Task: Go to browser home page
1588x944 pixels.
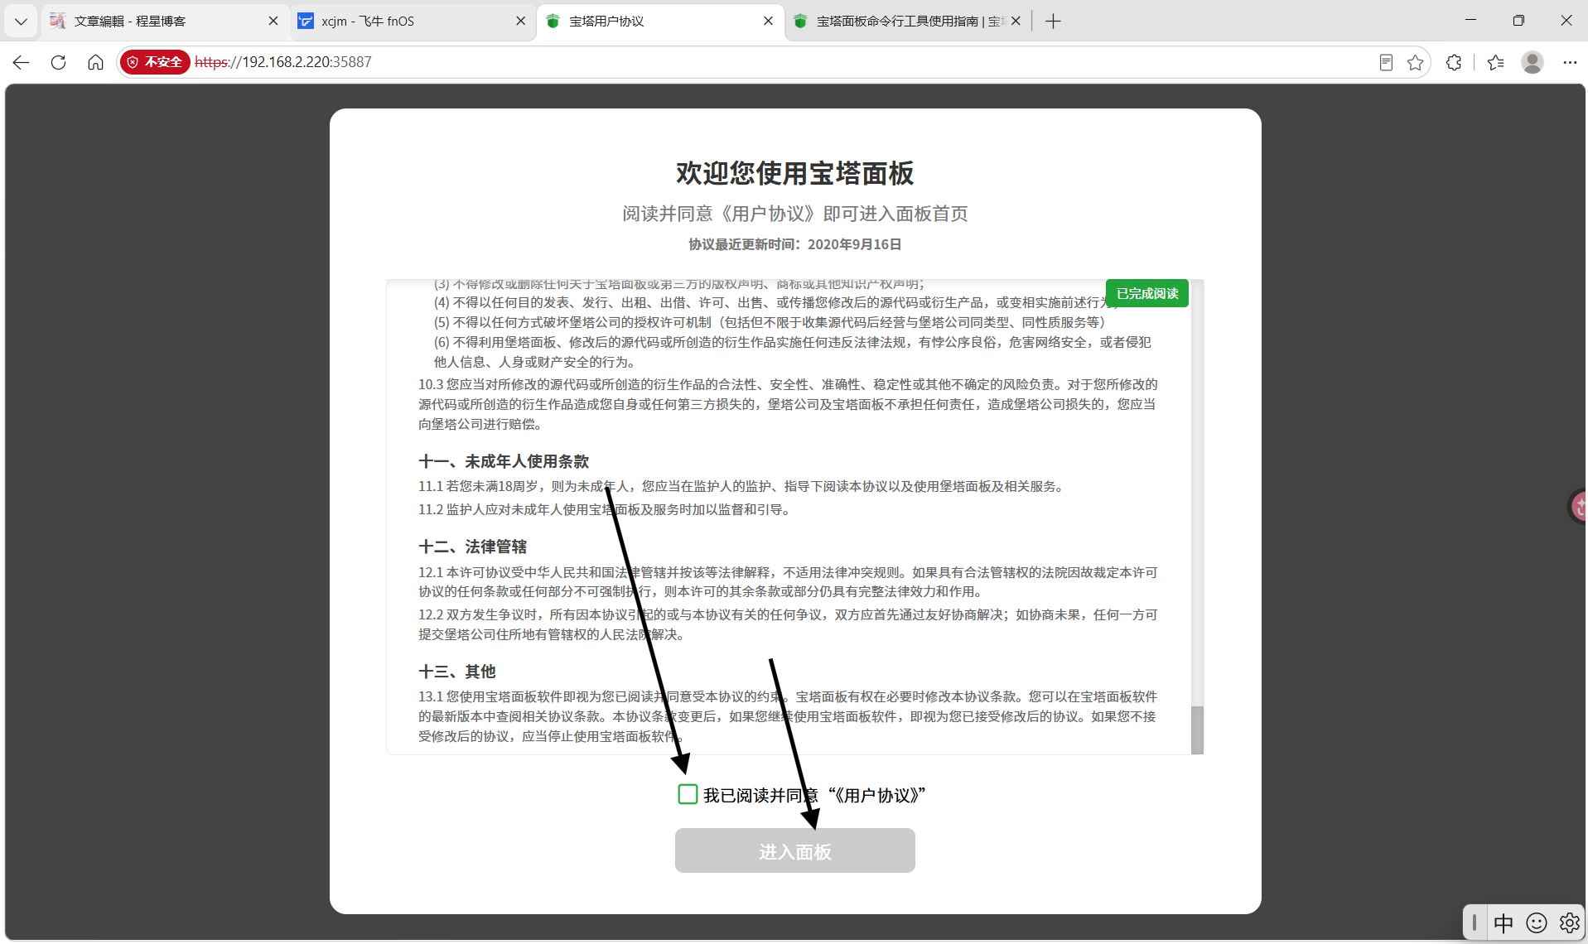Action: pyautogui.click(x=95, y=62)
